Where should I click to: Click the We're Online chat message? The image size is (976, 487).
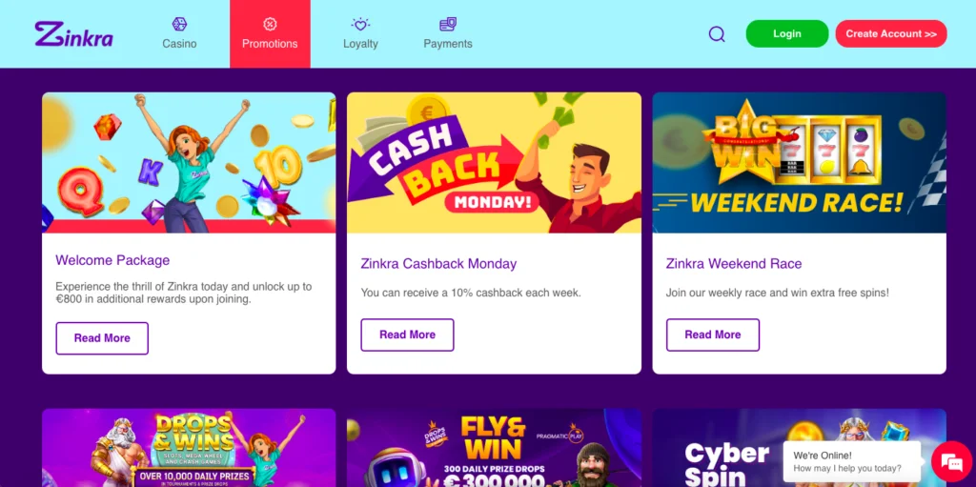pos(851,461)
